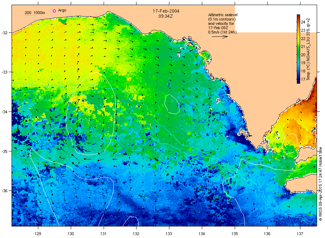Click longitude label 129
The image size is (325, 238).
[38, 234]
